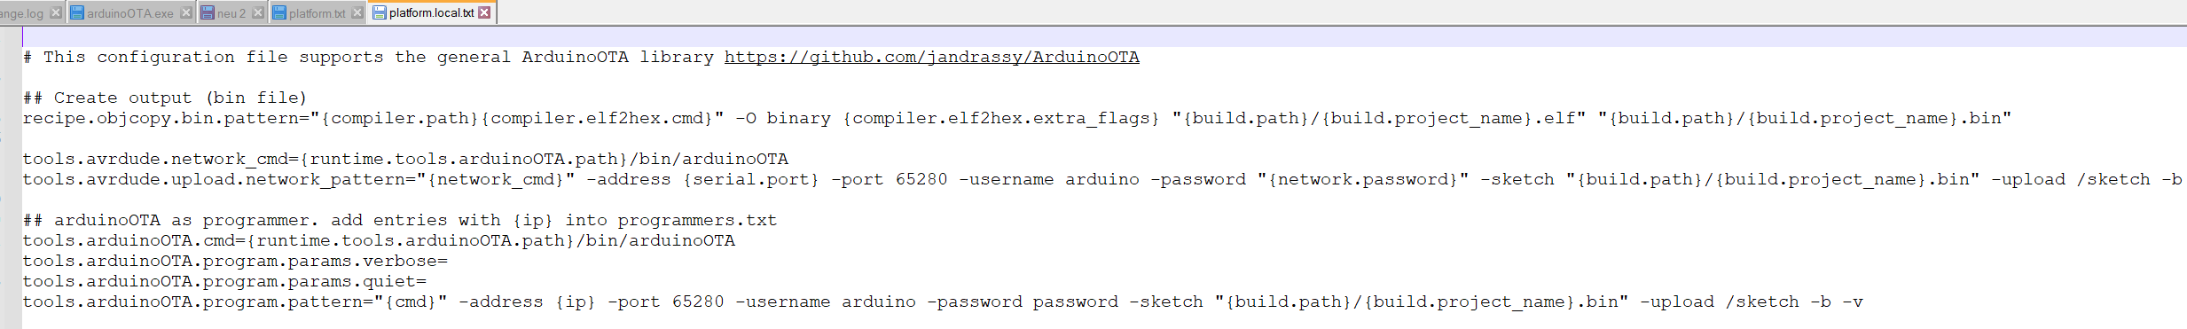The width and height of the screenshot is (2187, 329).
Task: Close the change.log tab
Action: 56,12
